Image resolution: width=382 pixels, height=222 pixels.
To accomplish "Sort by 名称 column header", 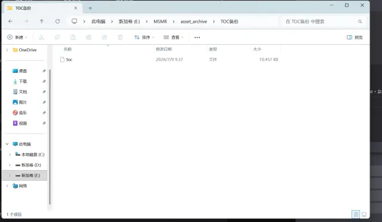I will pyautogui.click(x=67, y=49).
